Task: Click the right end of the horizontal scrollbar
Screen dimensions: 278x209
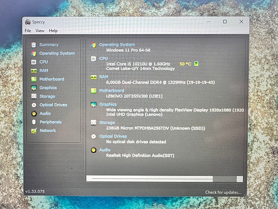Action: pos(239,179)
